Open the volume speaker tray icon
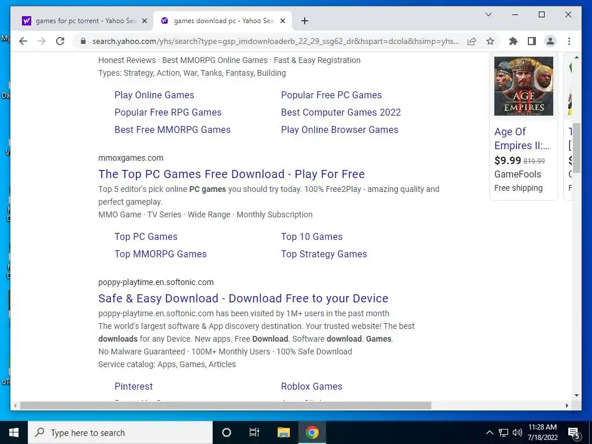 click(517, 432)
